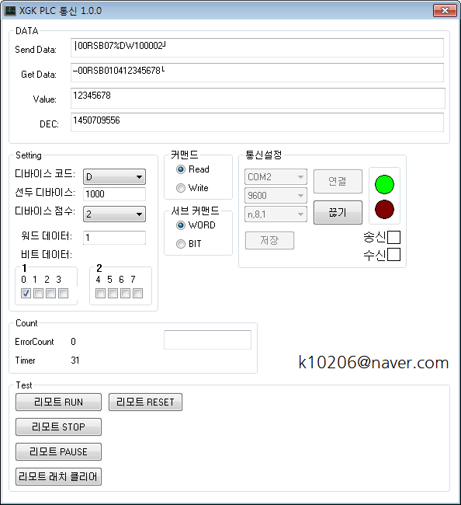Screen dimensions: 461x505
Task: Click the 리모트 래치 클리어 button
Action: (x=58, y=477)
